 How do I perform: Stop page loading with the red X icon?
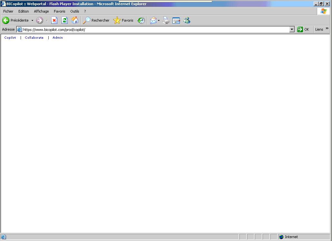click(54, 20)
